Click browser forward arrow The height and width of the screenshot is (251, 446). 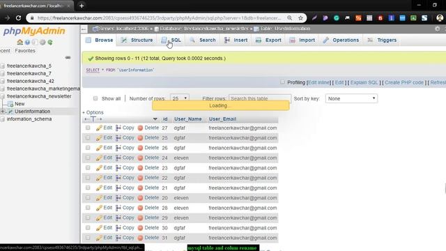(7, 18)
